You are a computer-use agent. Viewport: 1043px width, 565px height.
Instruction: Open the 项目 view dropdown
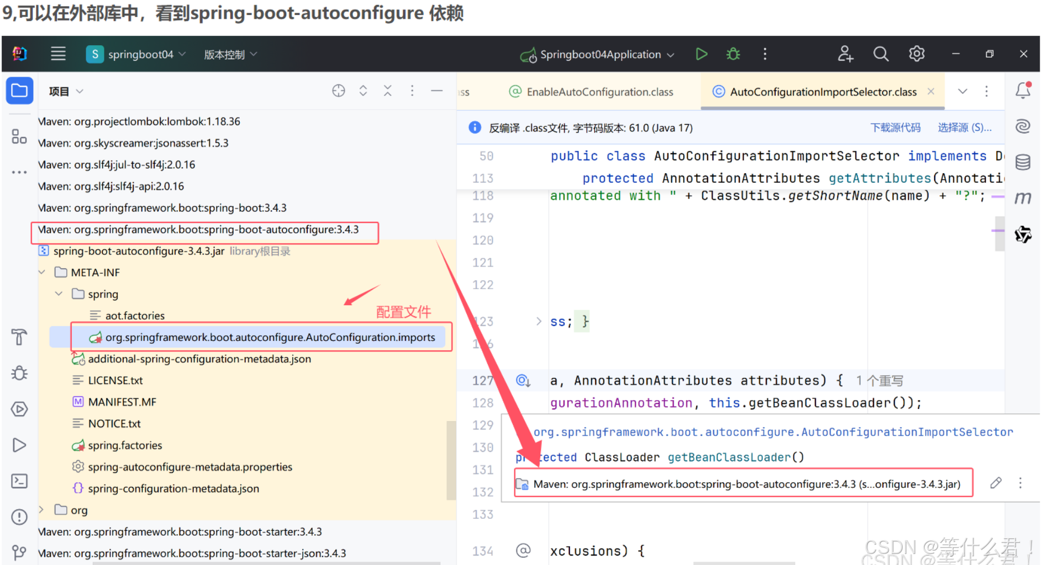pyautogui.click(x=66, y=92)
